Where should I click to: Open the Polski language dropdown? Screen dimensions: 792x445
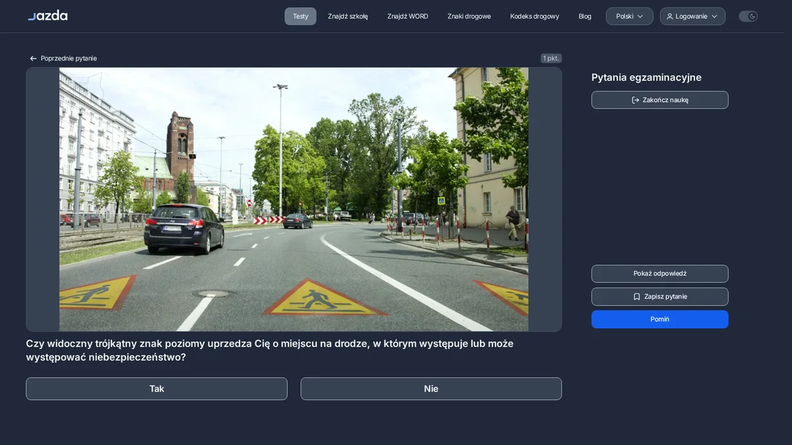tap(630, 16)
